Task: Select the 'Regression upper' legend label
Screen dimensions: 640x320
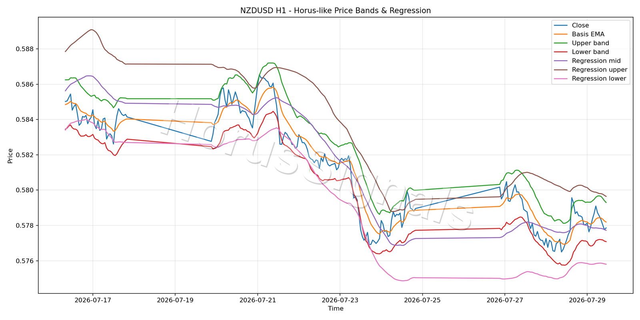Action: (600, 70)
